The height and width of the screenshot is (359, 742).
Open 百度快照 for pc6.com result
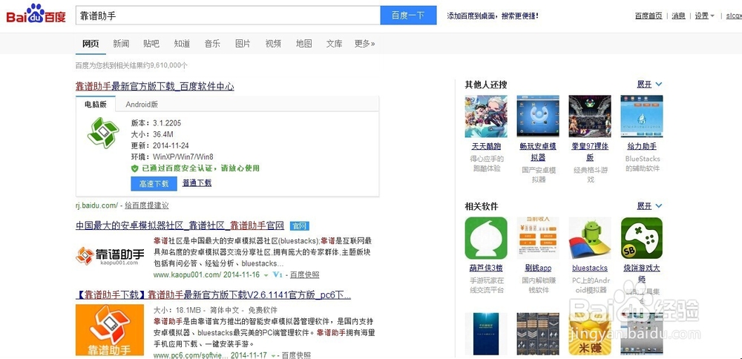tap(296, 355)
